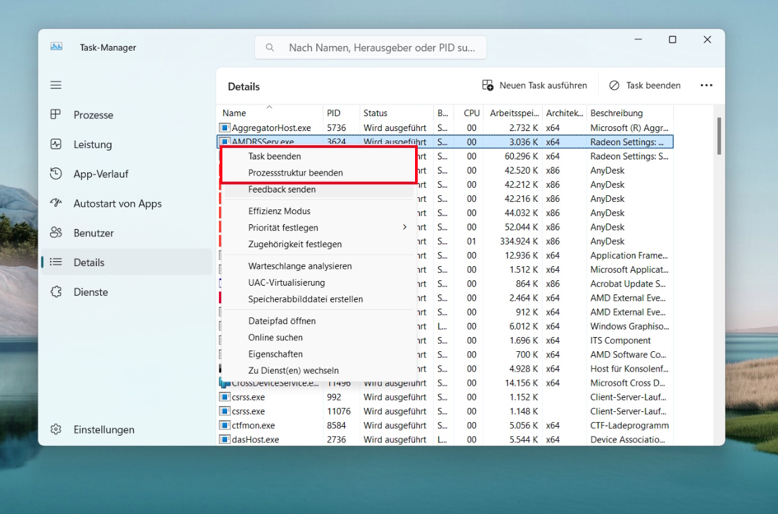
Task: Open the hamburger navigation menu
Action: click(56, 85)
